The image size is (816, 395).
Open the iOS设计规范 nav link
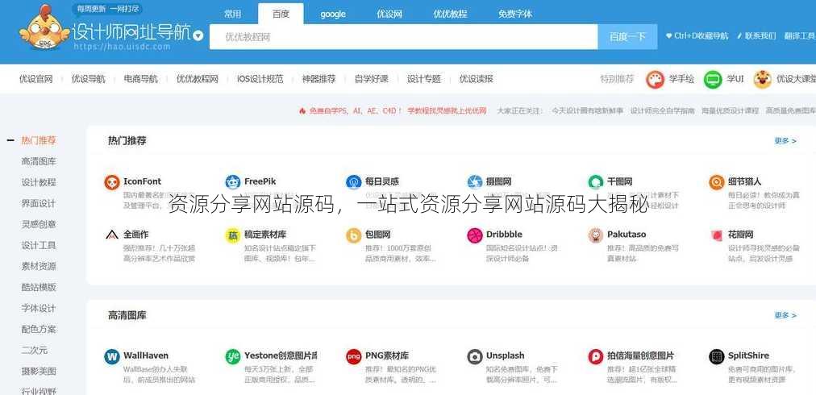[260, 79]
